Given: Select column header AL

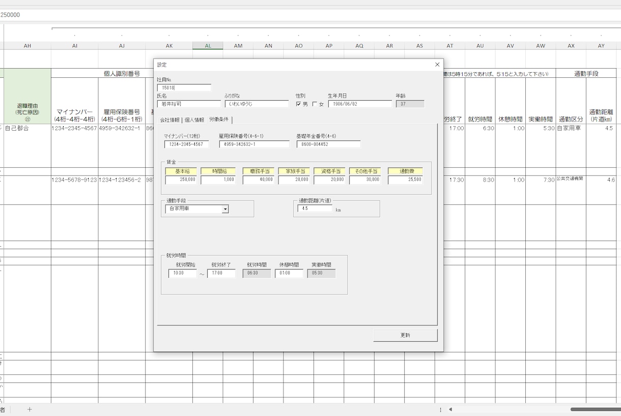Looking at the screenshot, I should coord(208,46).
